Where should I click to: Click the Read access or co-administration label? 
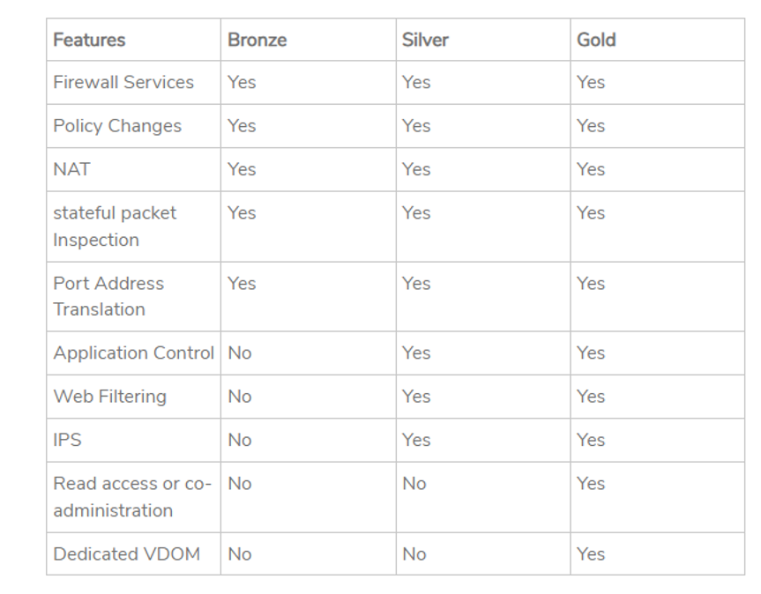132,497
